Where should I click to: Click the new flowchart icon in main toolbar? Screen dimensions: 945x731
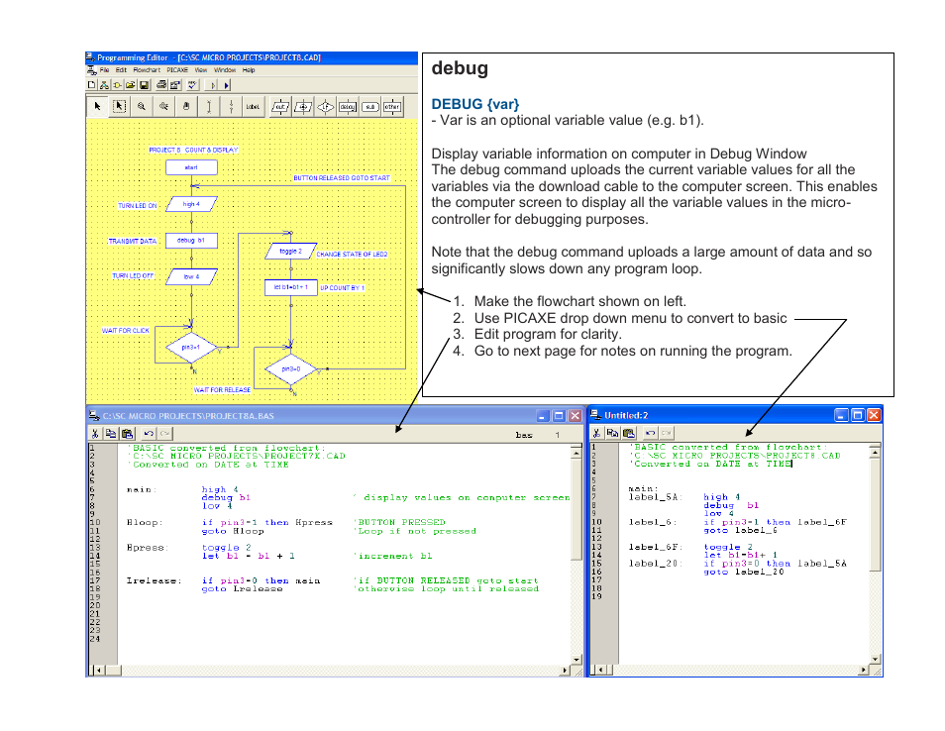104,85
